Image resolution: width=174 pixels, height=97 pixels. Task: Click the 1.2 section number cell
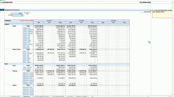point(2,10)
